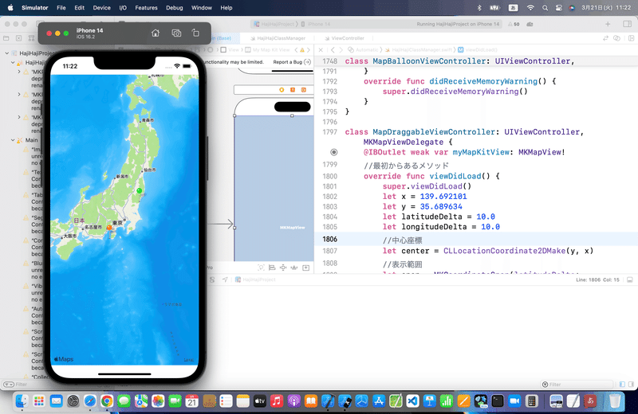Close the assistant editor pane

pyautogui.click(x=321, y=50)
